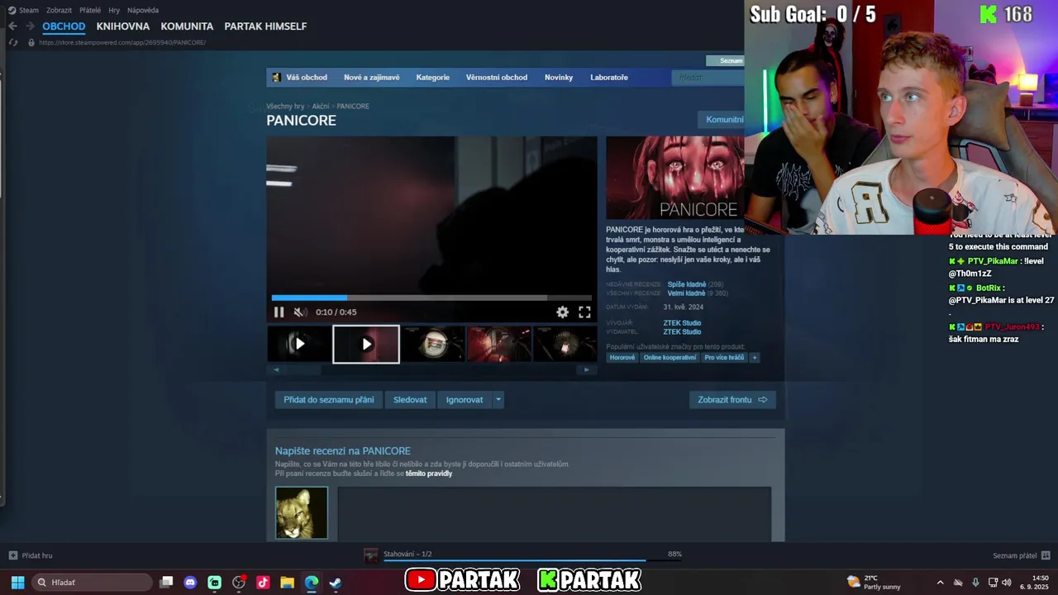The image size is (1058, 595).
Task: Click Akční breadcrumb link
Action: [321, 107]
